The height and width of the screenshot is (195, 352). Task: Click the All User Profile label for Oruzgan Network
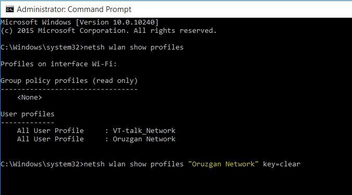51,139
